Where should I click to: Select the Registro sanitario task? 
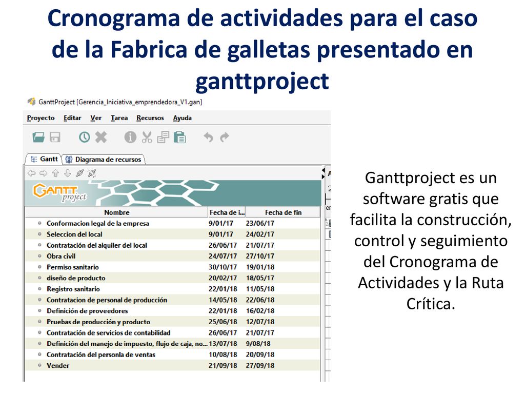(73, 289)
